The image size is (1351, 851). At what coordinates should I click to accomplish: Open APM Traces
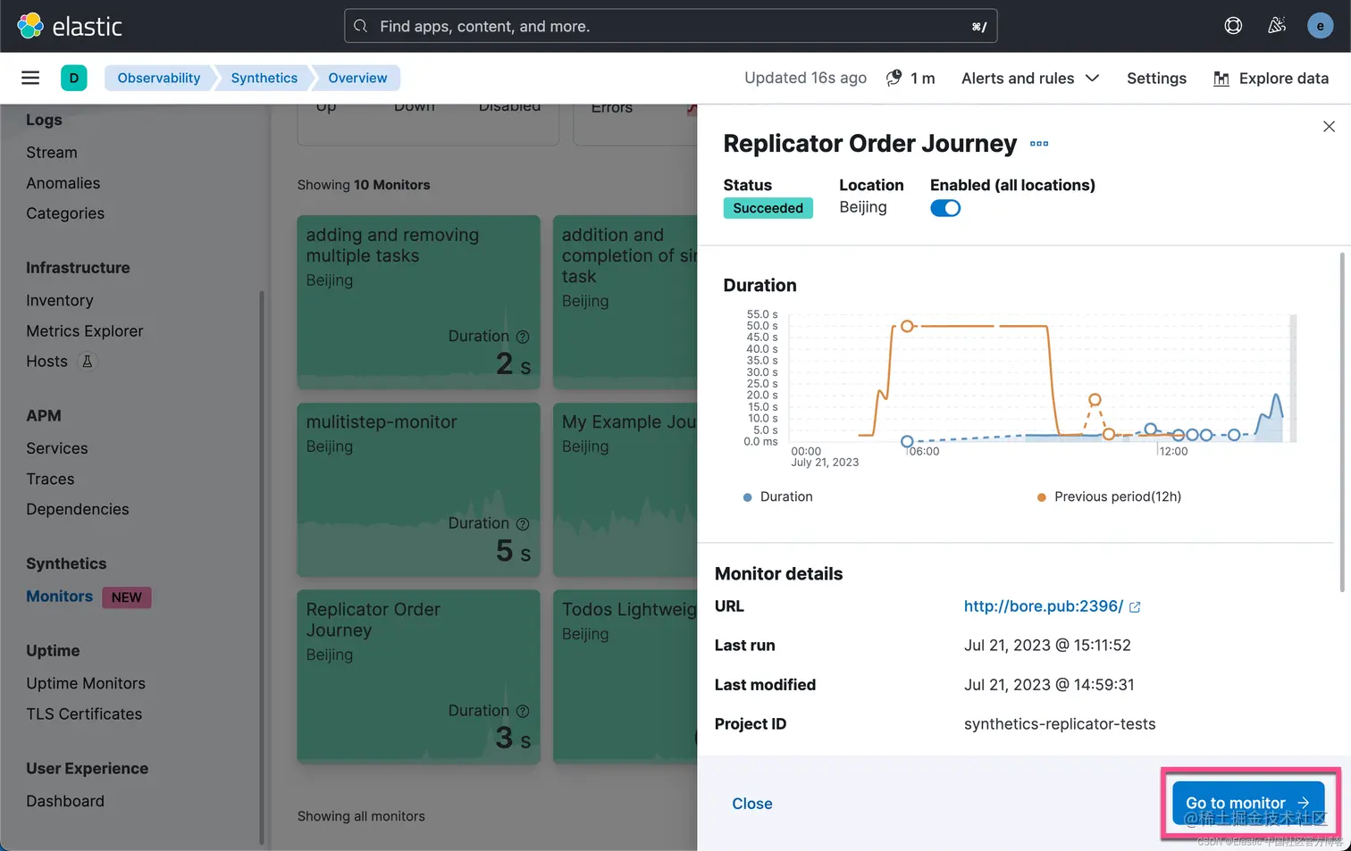click(50, 480)
